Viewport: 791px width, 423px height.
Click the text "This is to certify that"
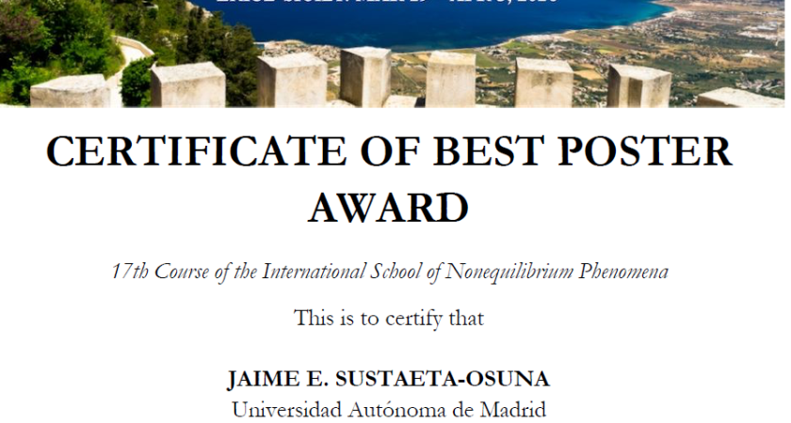pyautogui.click(x=389, y=319)
